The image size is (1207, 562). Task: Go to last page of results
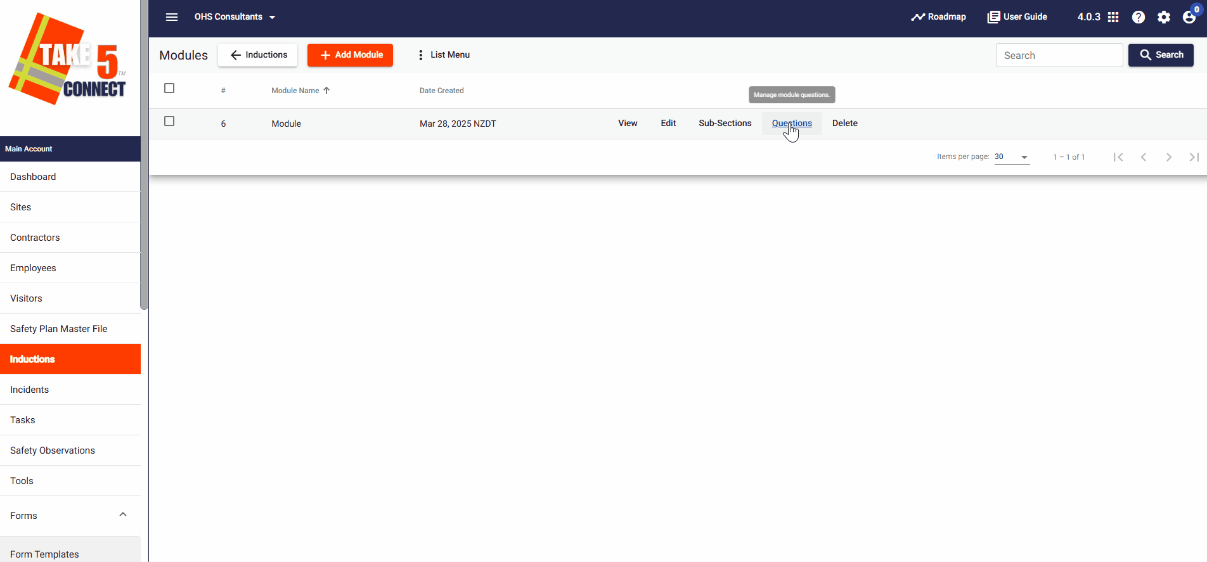coord(1194,157)
